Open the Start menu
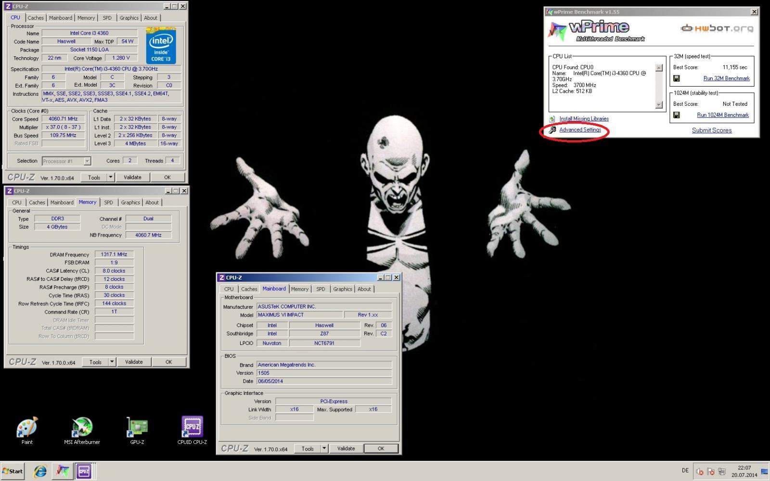The width and height of the screenshot is (770, 481). [13, 471]
